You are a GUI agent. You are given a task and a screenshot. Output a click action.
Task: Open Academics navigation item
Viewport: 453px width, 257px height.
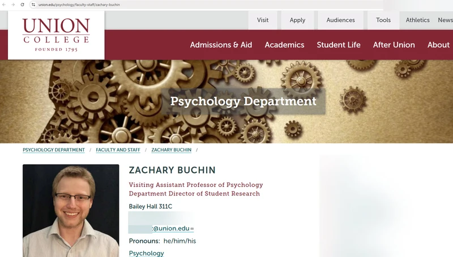click(284, 45)
